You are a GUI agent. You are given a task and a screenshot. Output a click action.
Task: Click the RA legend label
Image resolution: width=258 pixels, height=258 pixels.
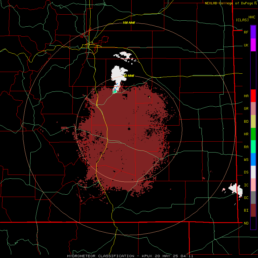tap(246, 147)
